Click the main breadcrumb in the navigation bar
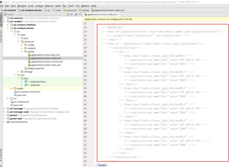The image size is (229, 167). coord(57,10)
